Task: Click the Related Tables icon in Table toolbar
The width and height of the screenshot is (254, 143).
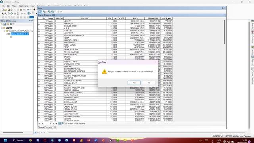Action: pyautogui.click(x=44, y=12)
